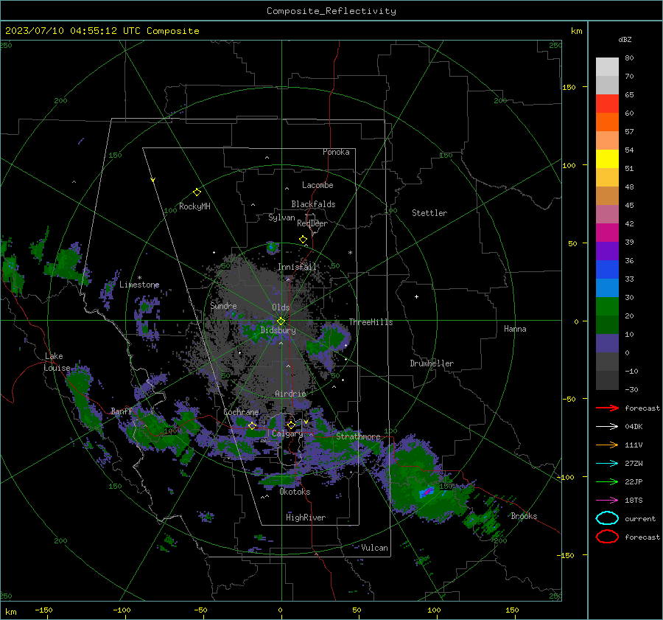Click the 39 dBZ purple color swatch
This screenshot has height=620, width=663.
tap(607, 251)
